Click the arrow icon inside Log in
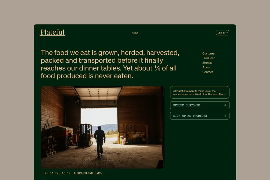 point(227,33)
